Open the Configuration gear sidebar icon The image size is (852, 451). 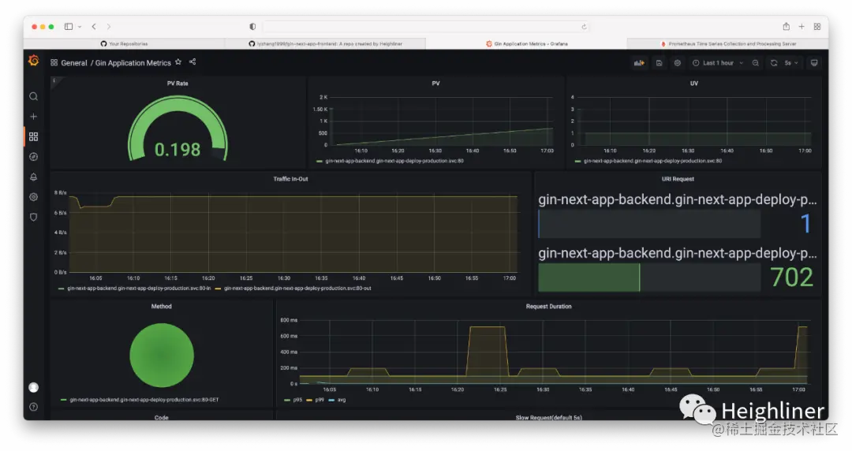34,196
